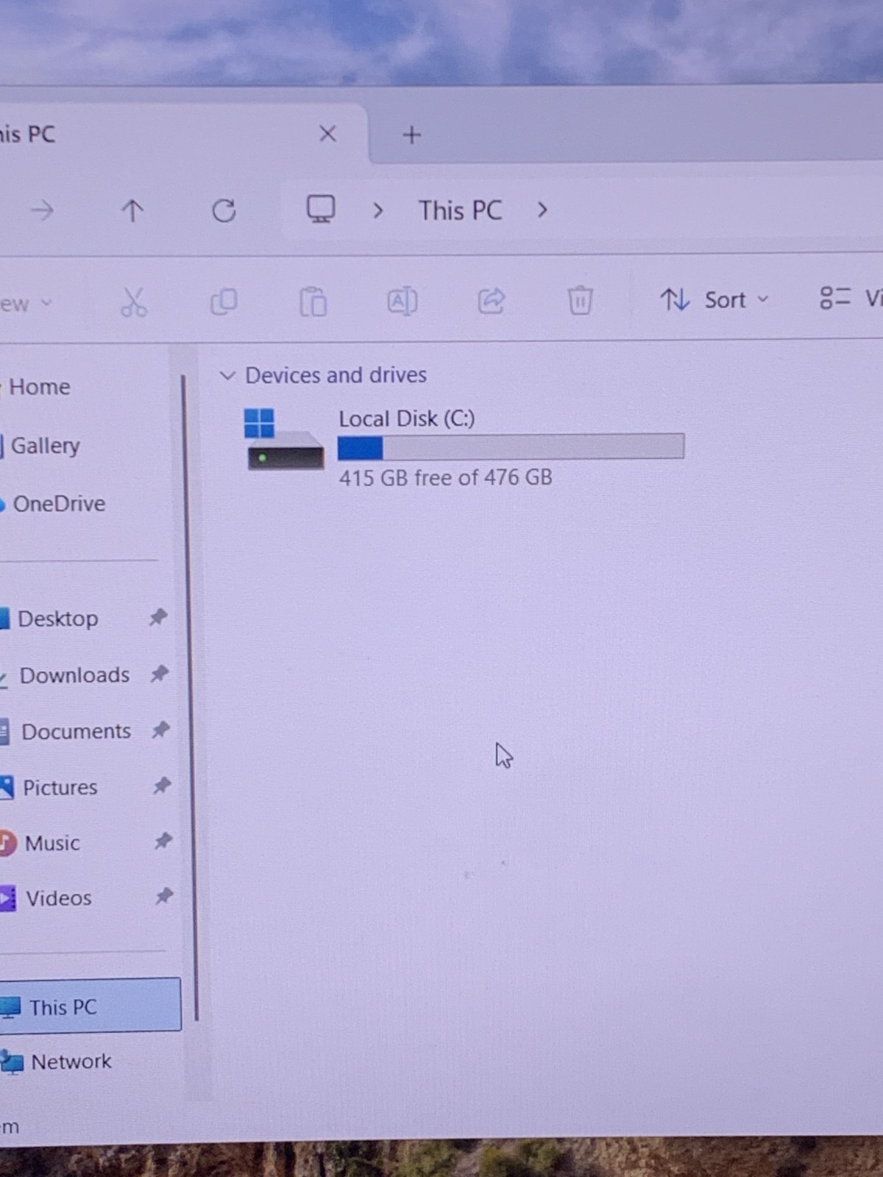Image resolution: width=883 pixels, height=1177 pixels.
Task: Go up one folder level arrow
Action: tap(132, 211)
